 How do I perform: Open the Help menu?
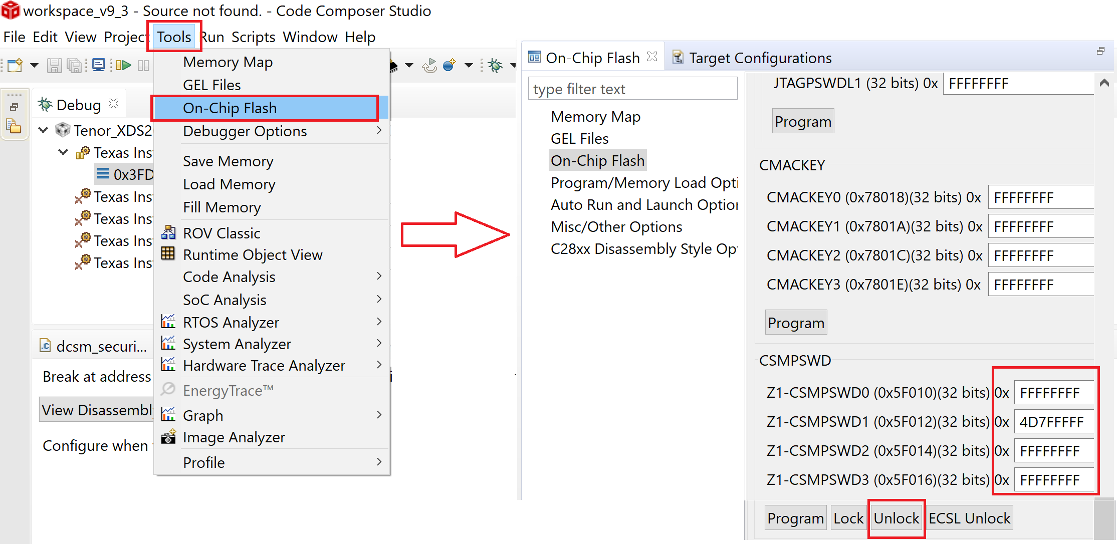(360, 37)
